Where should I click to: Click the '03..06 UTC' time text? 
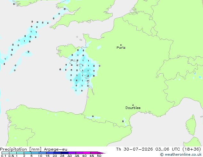coord(168,149)
